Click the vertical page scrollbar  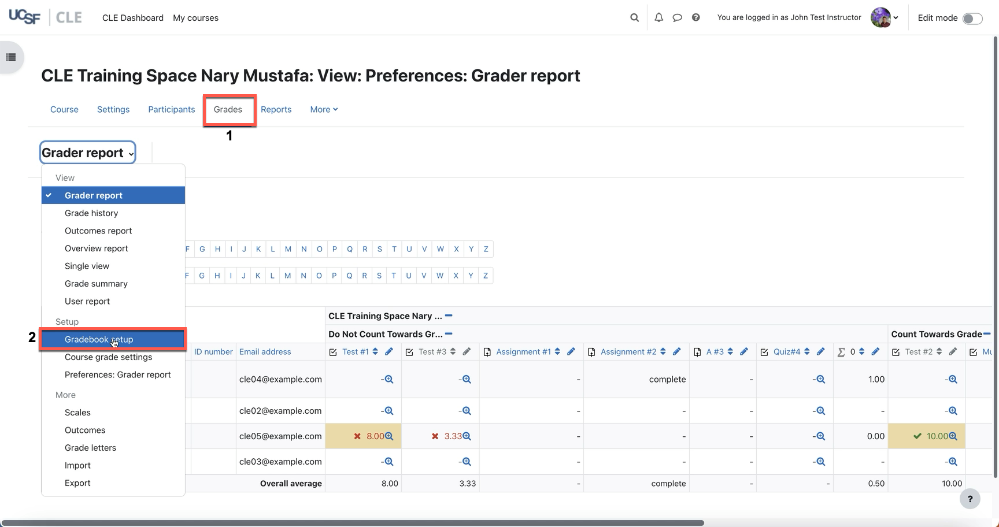(996, 257)
